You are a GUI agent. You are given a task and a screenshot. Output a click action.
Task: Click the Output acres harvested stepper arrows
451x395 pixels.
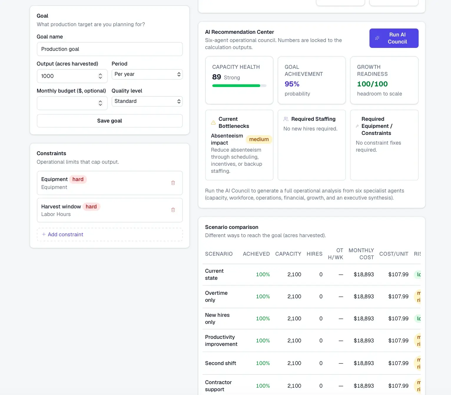pos(100,76)
